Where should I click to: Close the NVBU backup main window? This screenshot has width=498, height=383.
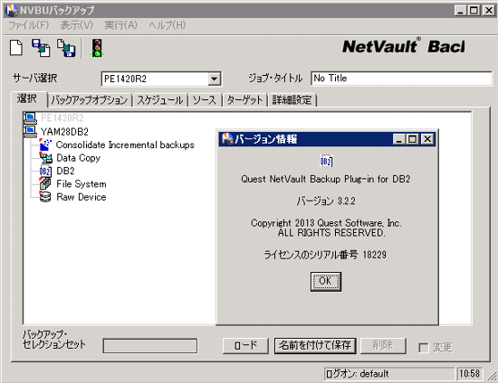click(x=488, y=11)
